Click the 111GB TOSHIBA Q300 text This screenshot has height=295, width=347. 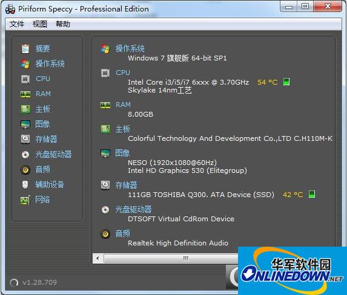[x=201, y=195]
